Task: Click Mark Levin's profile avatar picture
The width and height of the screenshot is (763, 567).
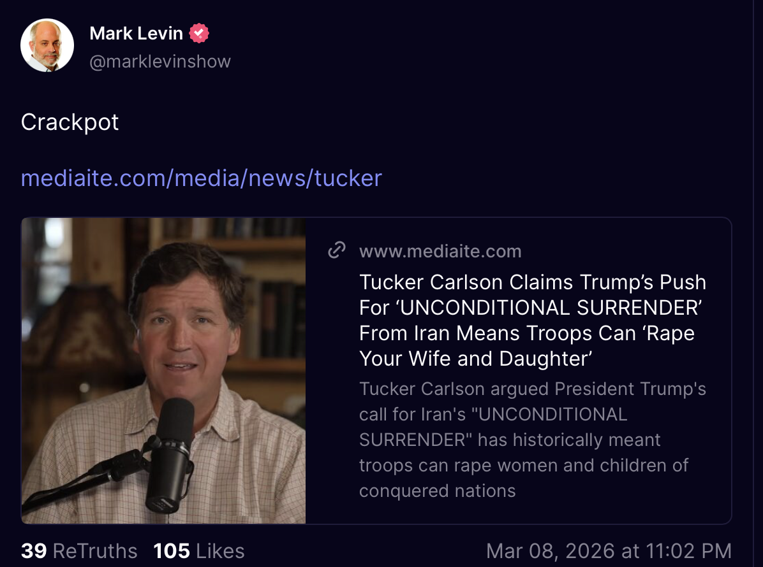Action: click(x=47, y=45)
